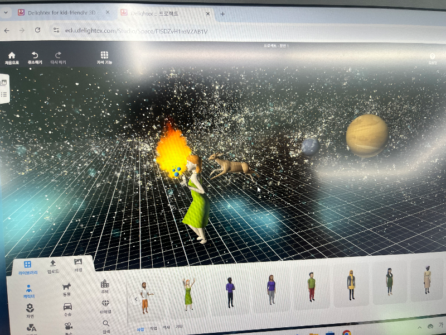Click the Chrome icon in taskbar
446x335 pixels.
pos(347,333)
